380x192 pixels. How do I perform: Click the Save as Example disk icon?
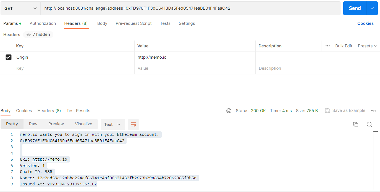tap(327, 110)
